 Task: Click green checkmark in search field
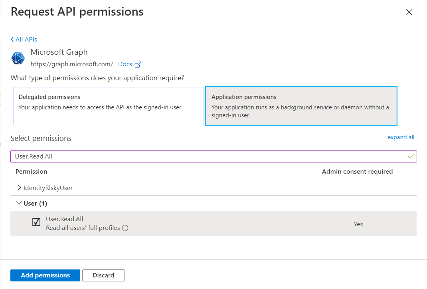411,156
